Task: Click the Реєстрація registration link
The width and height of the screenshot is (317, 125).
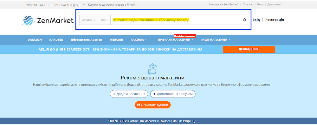Action: click(275, 20)
